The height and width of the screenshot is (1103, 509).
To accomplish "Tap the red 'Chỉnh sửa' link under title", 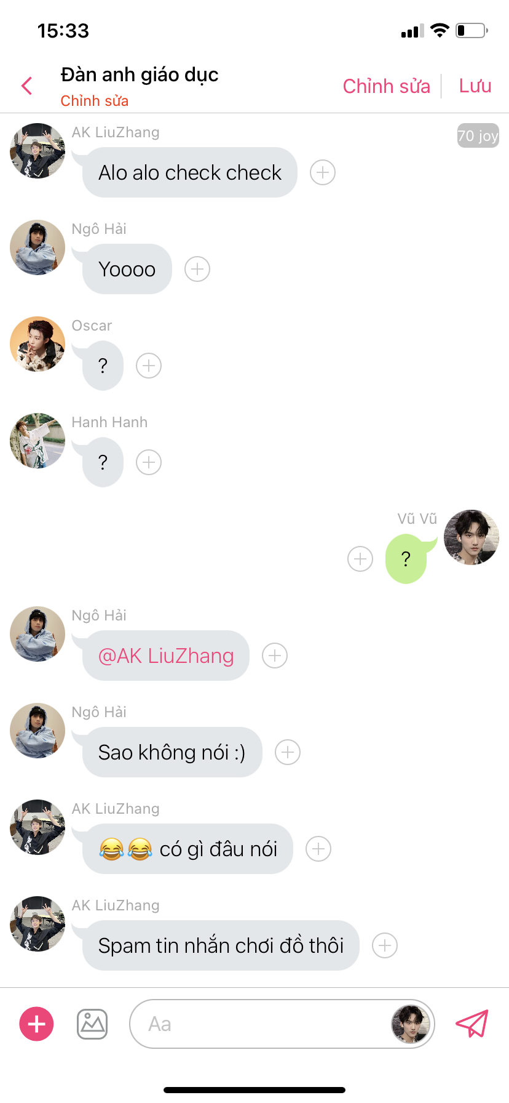I will click(x=95, y=101).
